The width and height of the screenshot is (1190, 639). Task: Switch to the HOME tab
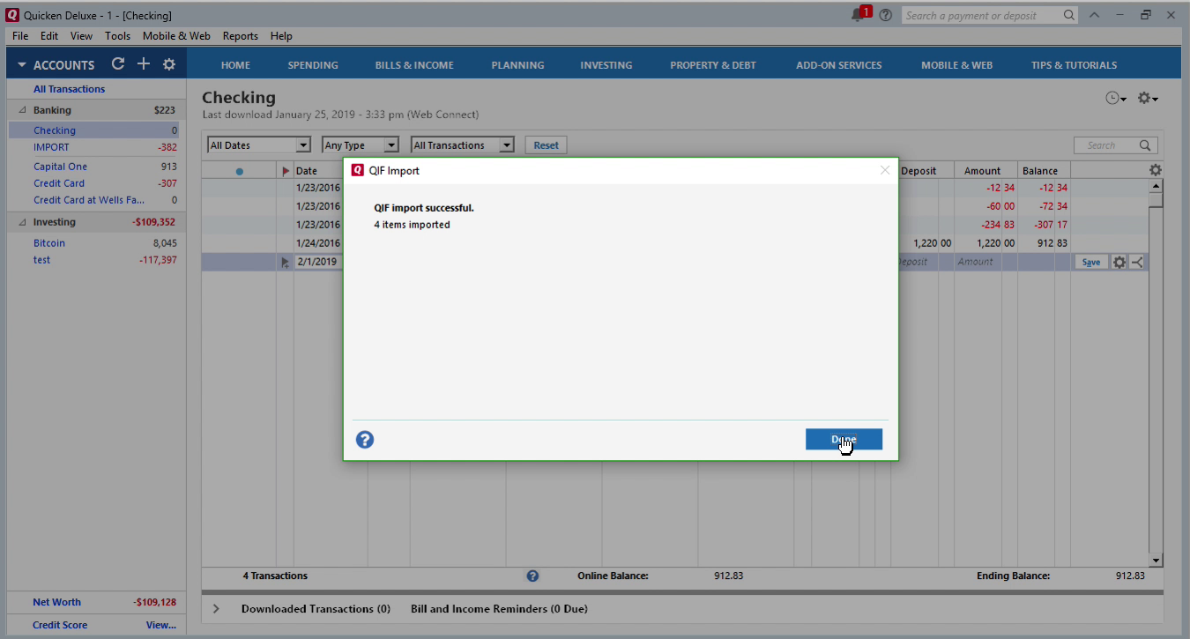tap(235, 65)
